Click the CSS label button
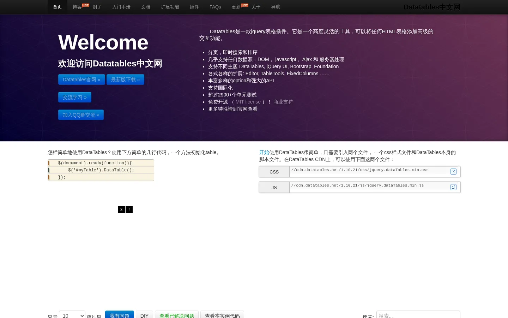This screenshot has height=318, width=508. click(274, 172)
